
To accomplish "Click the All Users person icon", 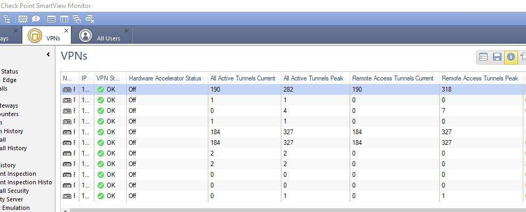I will click(x=85, y=36).
